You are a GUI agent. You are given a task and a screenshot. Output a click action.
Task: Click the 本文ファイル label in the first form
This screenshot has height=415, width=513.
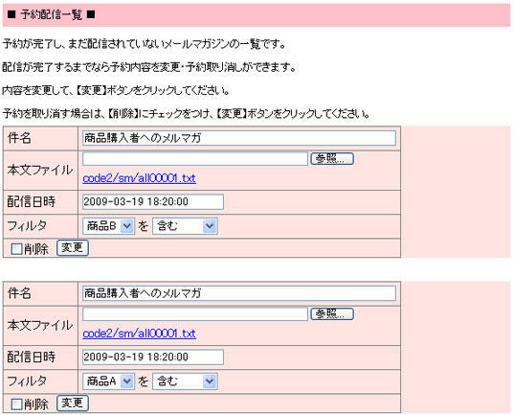click(x=40, y=170)
